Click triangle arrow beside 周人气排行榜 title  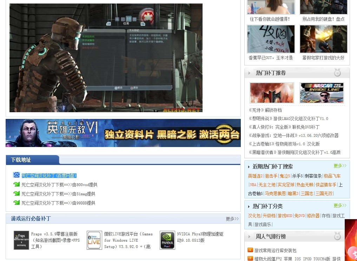[250, 236]
